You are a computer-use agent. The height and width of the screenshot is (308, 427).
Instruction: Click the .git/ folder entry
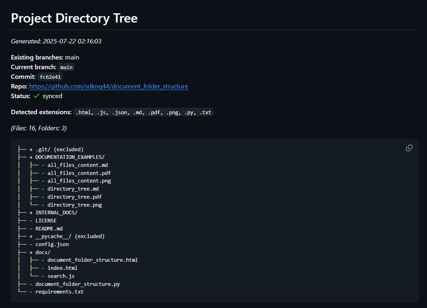tap(59, 149)
